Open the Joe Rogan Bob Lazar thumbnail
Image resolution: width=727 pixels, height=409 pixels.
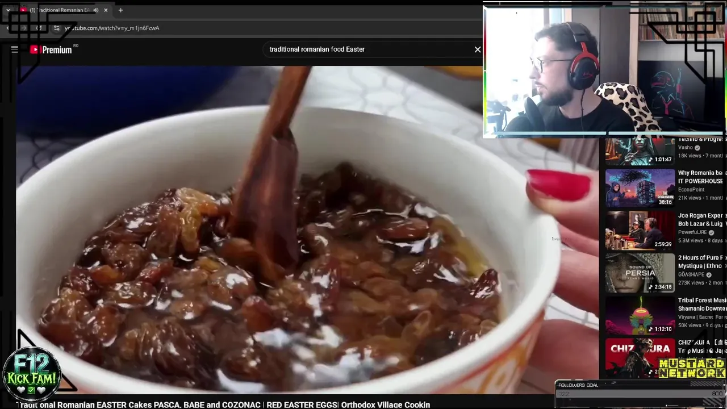[640, 230]
